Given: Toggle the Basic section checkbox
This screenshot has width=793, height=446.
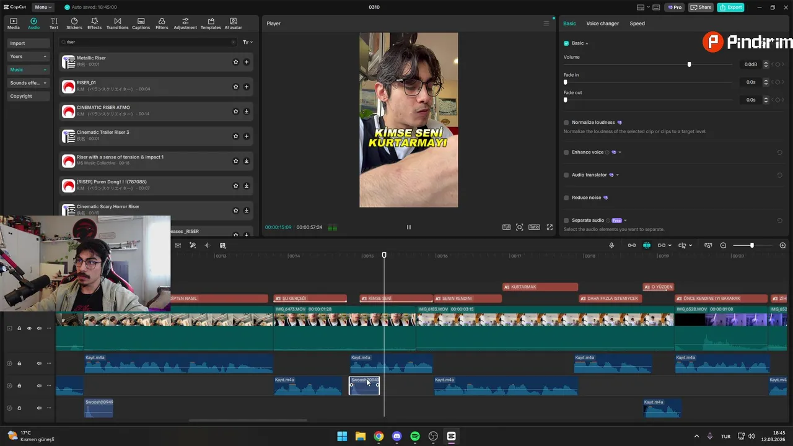Looking at the screenshot, I should click(566, 43).
